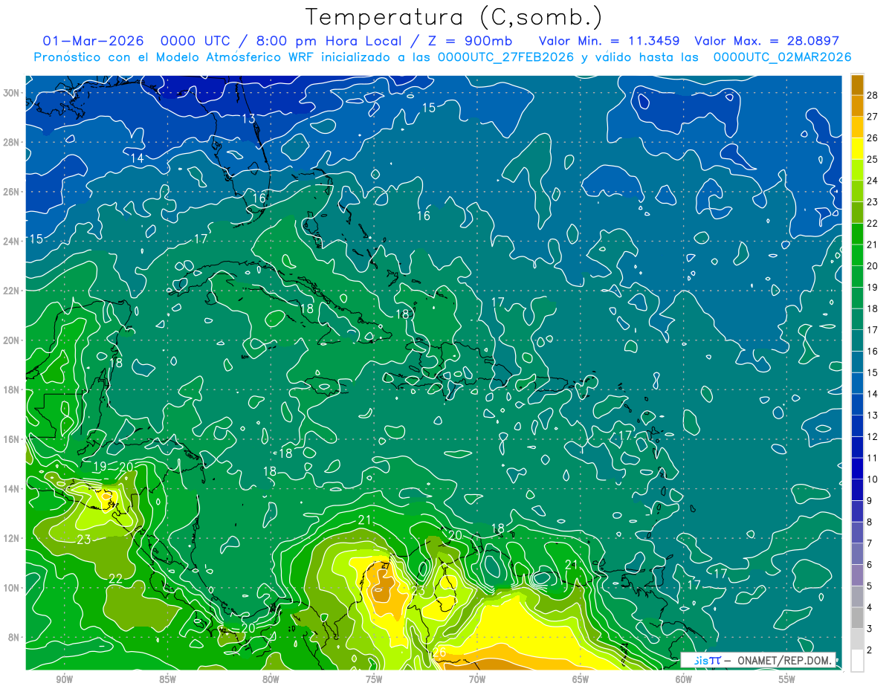
Task: Click the sisTT logo beside ONAMET
Action: pyautogui.click(x=706, y=659)
